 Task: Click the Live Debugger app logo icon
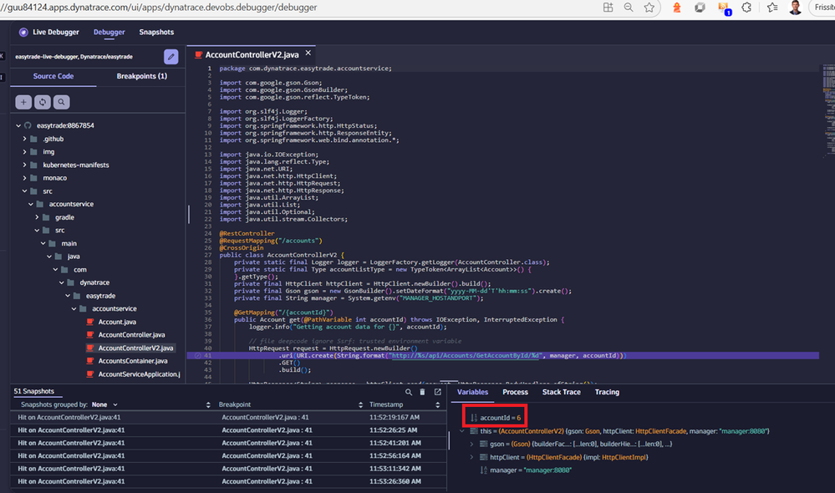click(x=23, y=32)
